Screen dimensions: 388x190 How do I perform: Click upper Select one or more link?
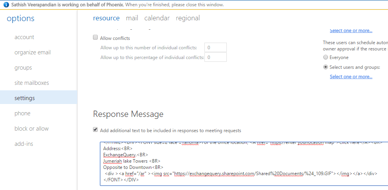click(x=351, y=31)
